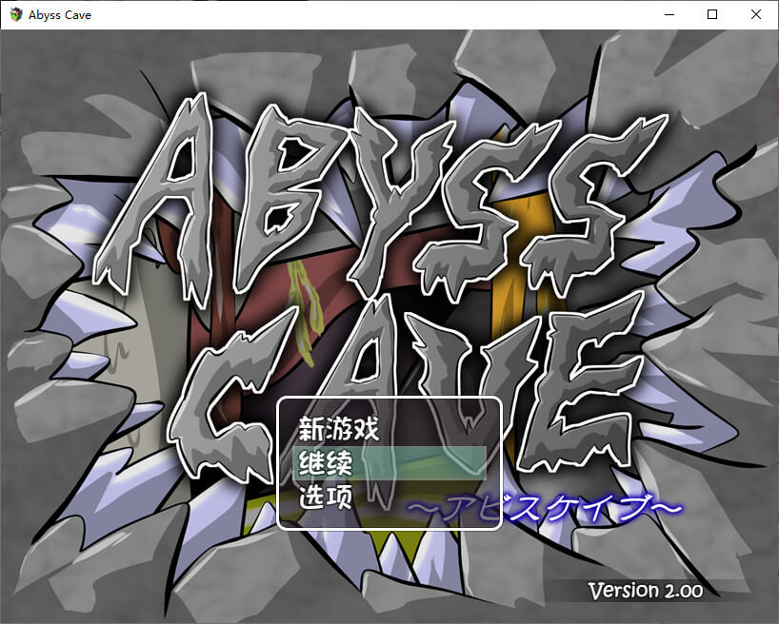Click the Version 2.00 label
Viewport: 779px width, 624px height.
(x=645, y=590)
